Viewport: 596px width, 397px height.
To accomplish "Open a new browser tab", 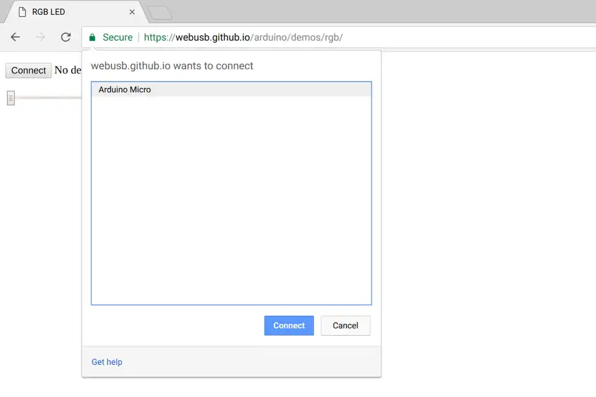I will (x=160, y=12).
